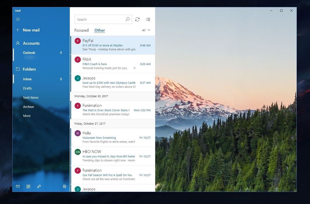
Task: Click Hulu's purple sender avatar
Action: point(77,133)
